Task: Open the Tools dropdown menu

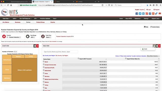Action: click(55, 18)
